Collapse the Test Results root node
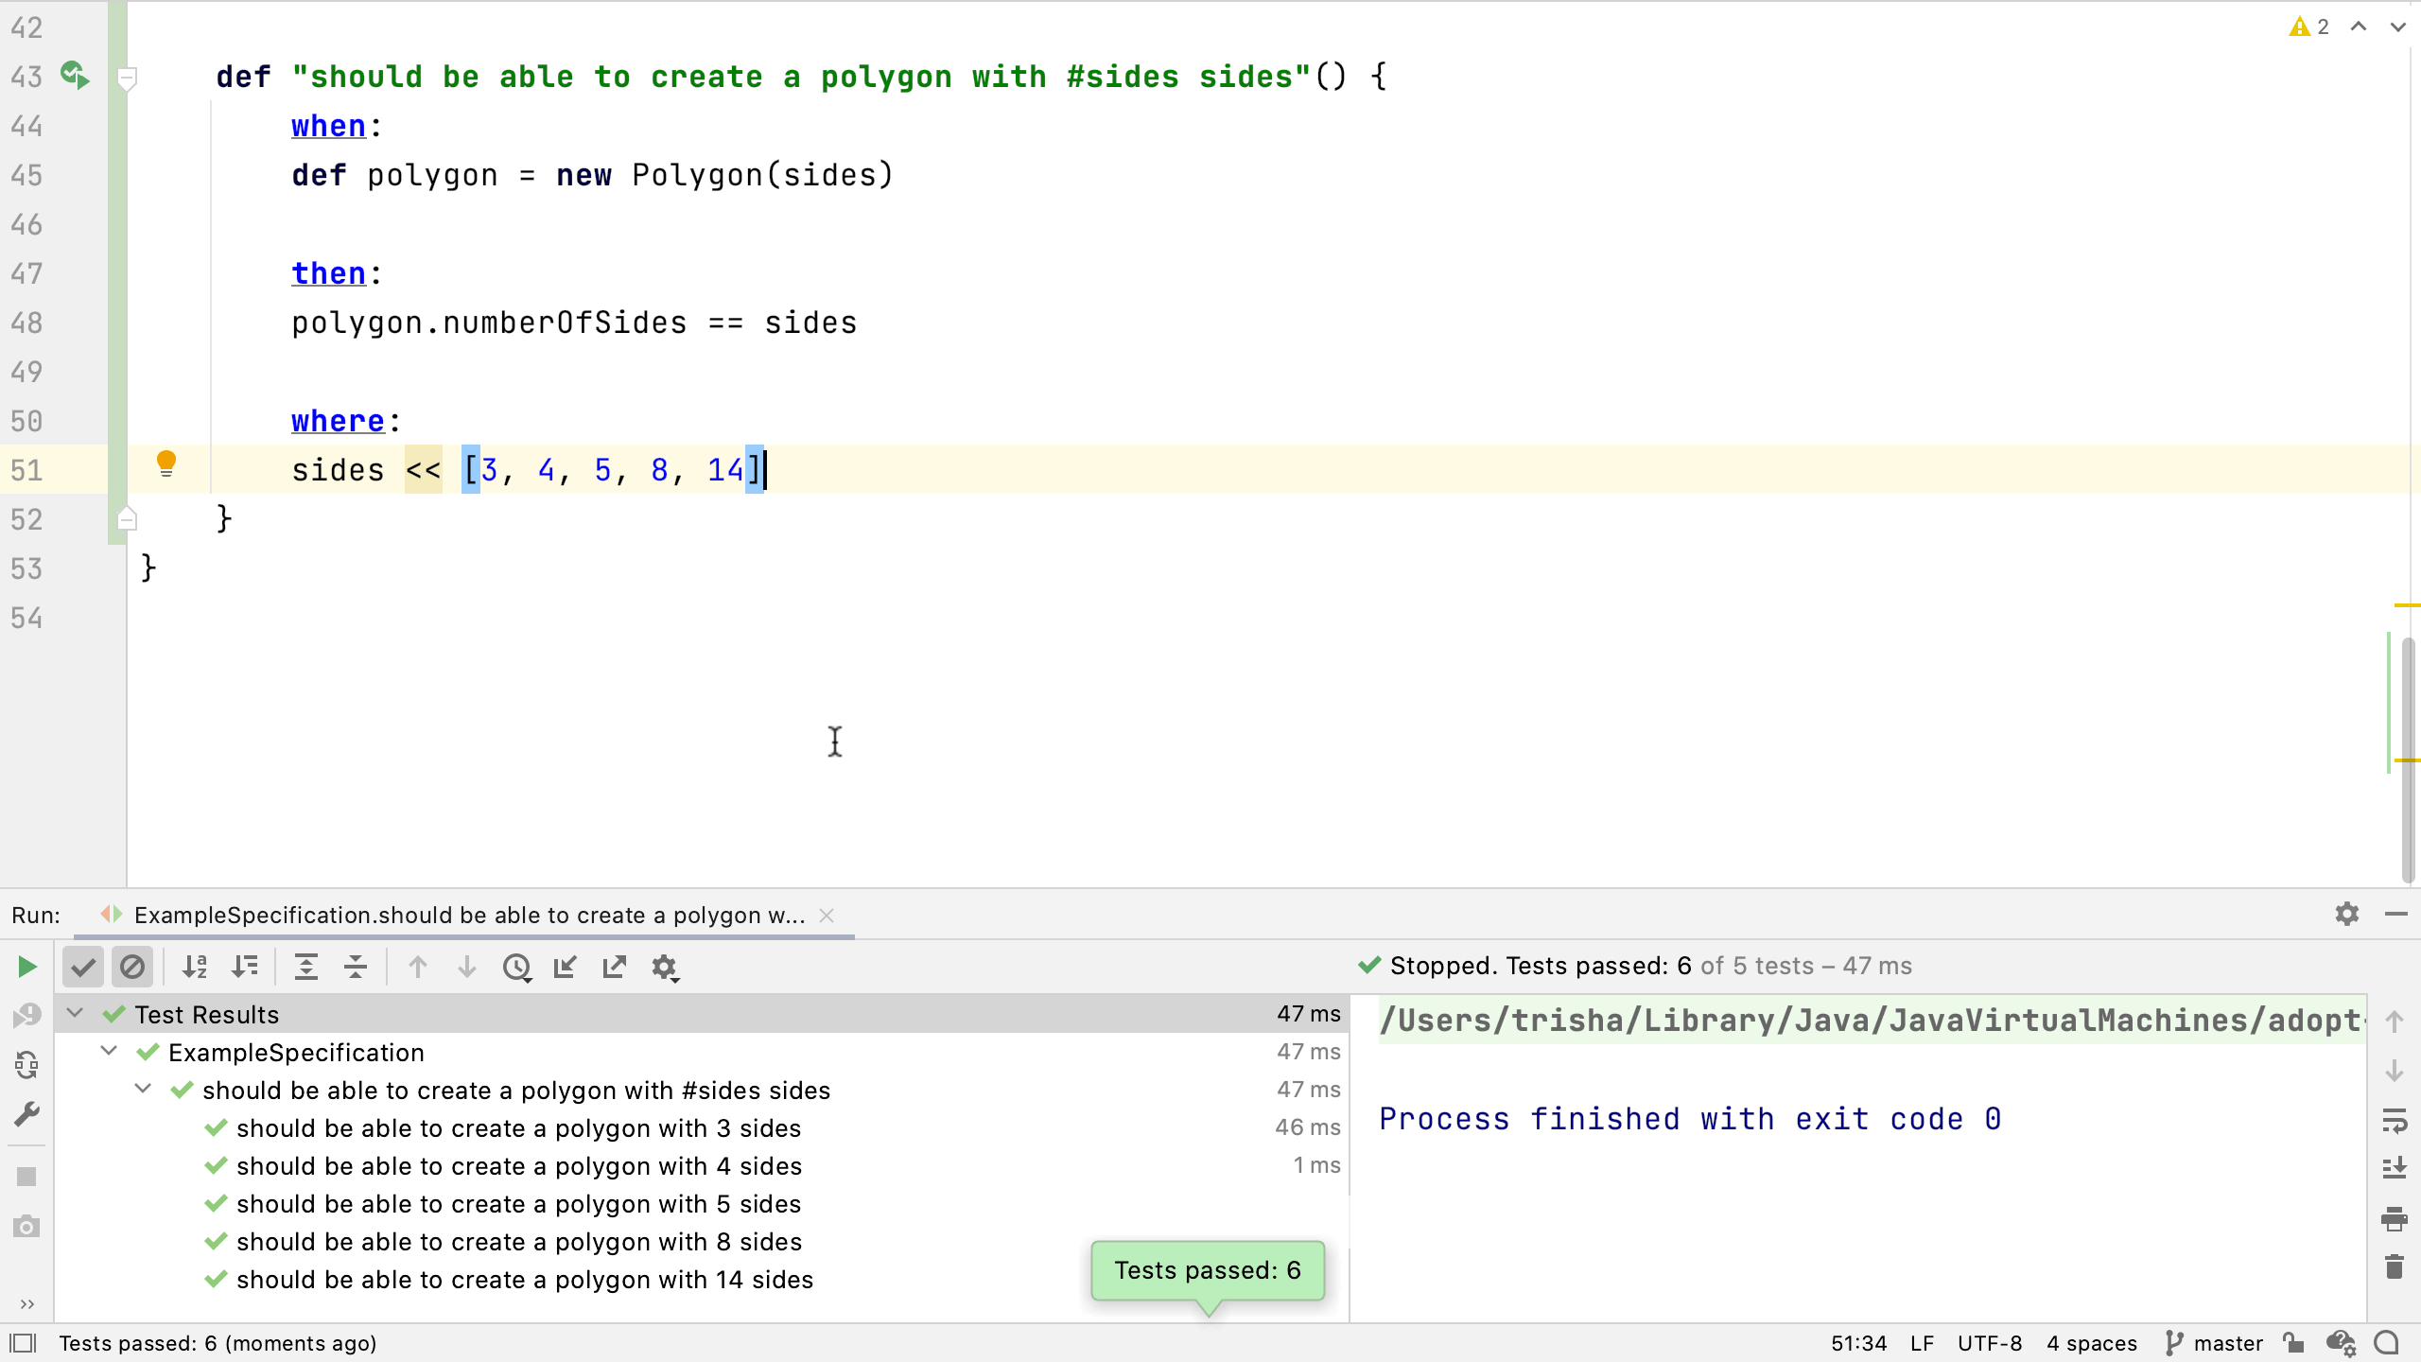 coord(75,1014)
